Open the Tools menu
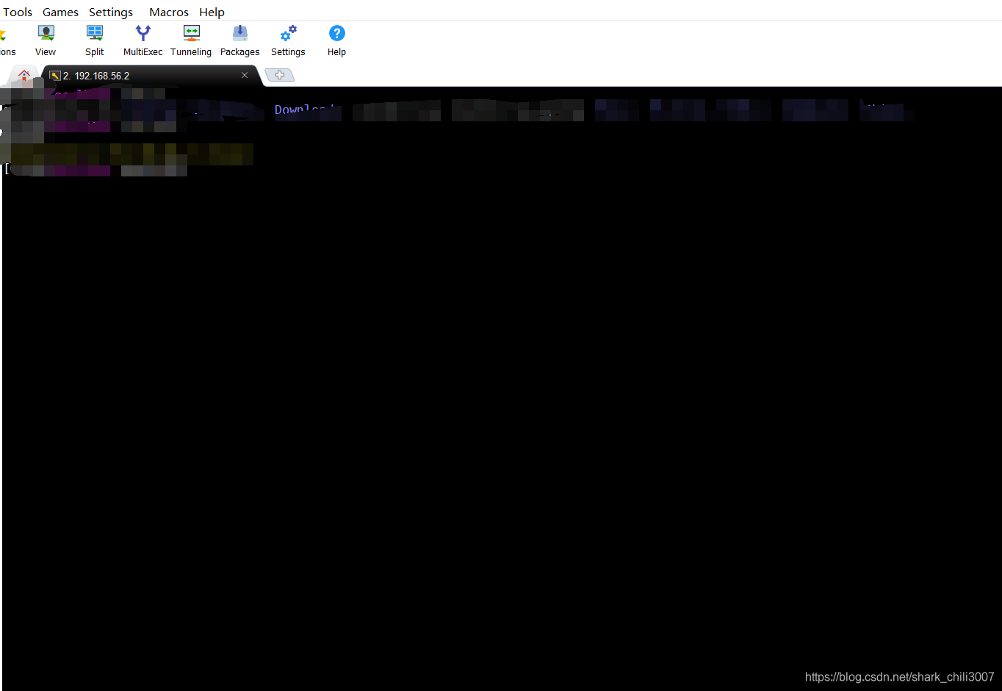Screen dimensions: 1002x691 tap(18, 12)
